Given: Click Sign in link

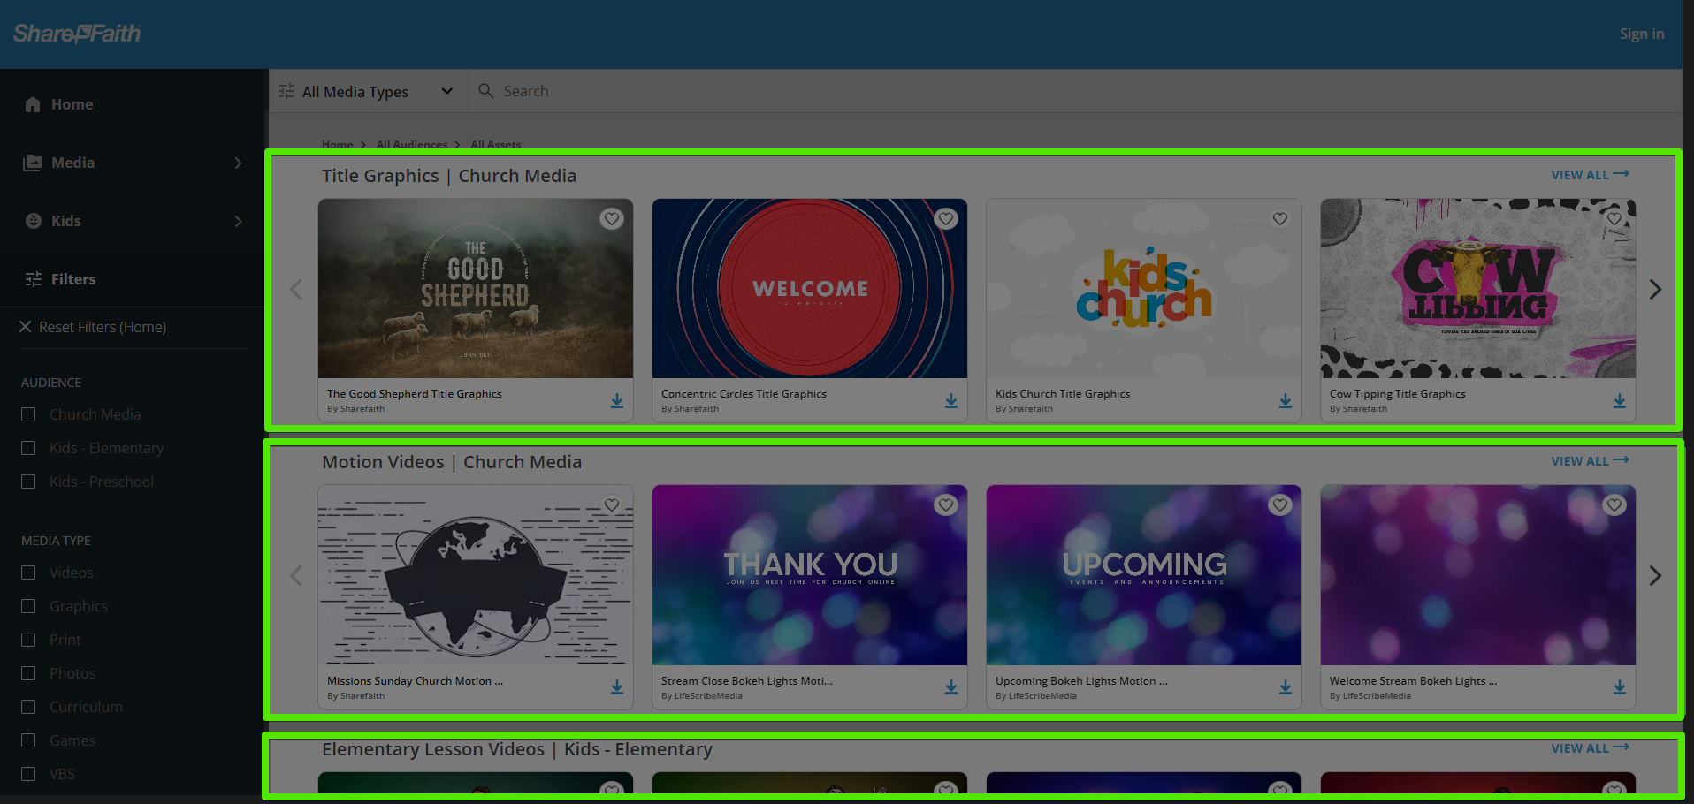Looking at the screenshot, I should (x=1641, y=34).
